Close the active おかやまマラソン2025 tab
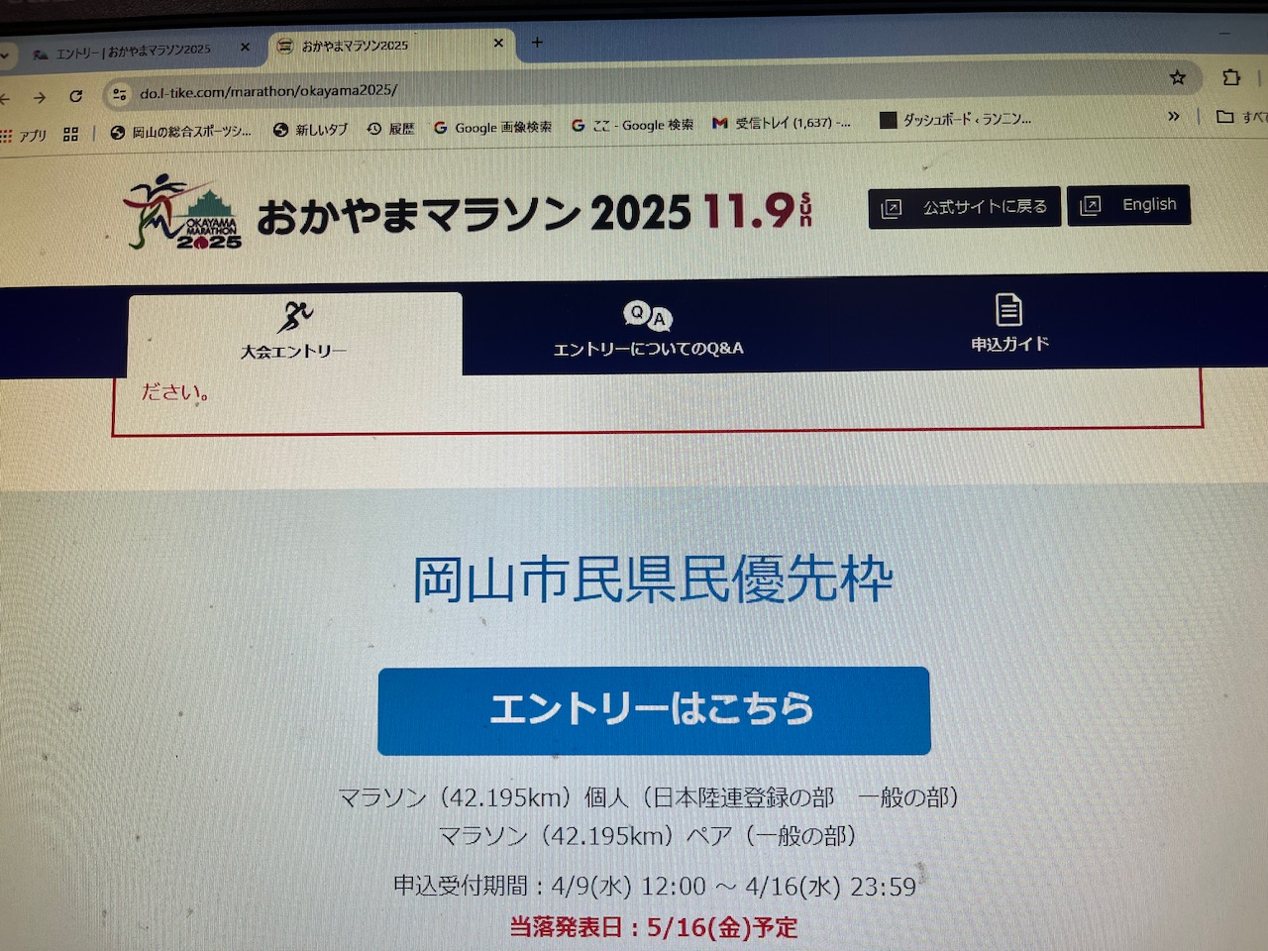Screen dimensions: 1268x951 [x=498, y=43]
